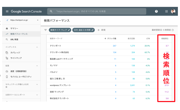Screen dimensions: 180x110
Task: Expand 以前のツールとレポート section
Action: coord(37,94)
